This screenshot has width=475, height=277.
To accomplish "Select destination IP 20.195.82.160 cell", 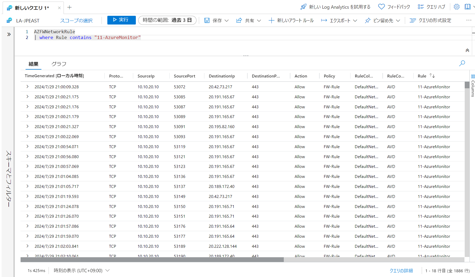I will click(222, 127).
